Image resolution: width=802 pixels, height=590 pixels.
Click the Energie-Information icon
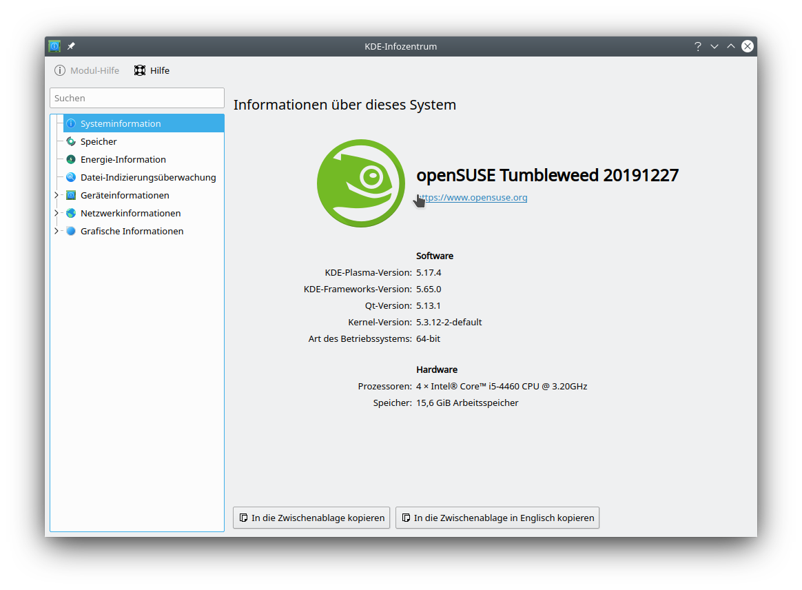tap(71, 159)
